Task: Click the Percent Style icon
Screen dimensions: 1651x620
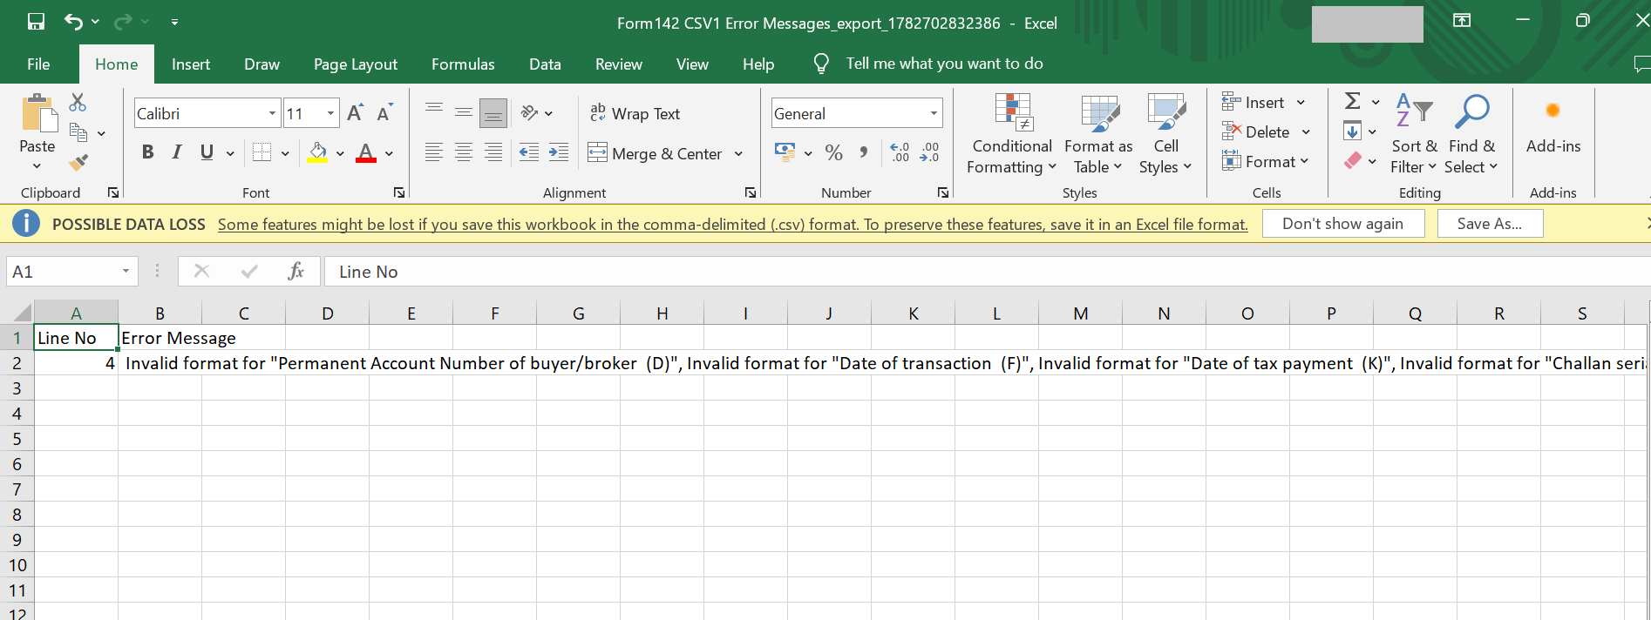Action: (833, 153)
